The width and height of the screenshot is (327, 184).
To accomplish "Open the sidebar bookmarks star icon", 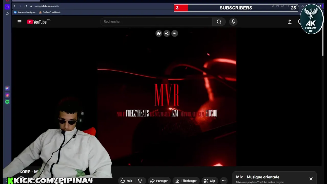I will tap(7, 13).
